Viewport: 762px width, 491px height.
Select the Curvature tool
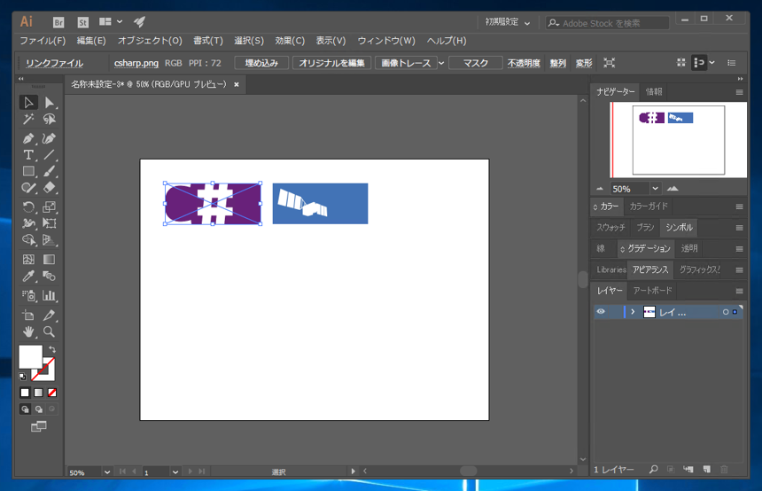tap(49, 138)
